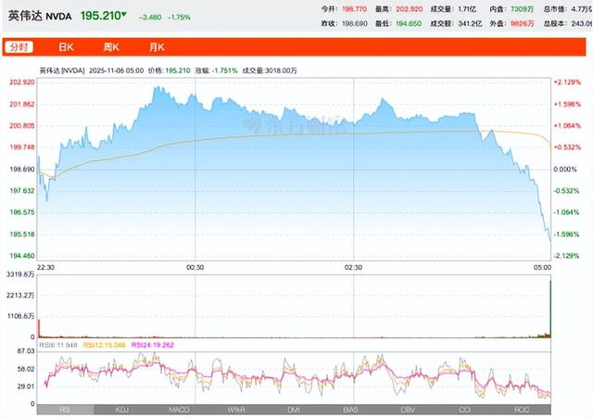Click the -1.75% percent change in header

pos(179,18)
